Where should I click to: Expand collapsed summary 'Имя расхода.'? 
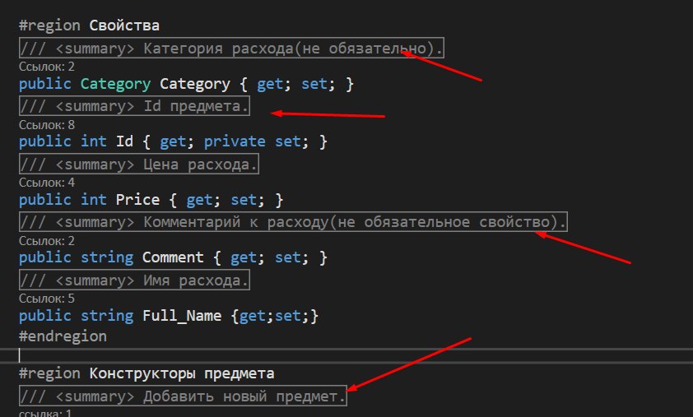pyautogui.click(x=134, y=280)
